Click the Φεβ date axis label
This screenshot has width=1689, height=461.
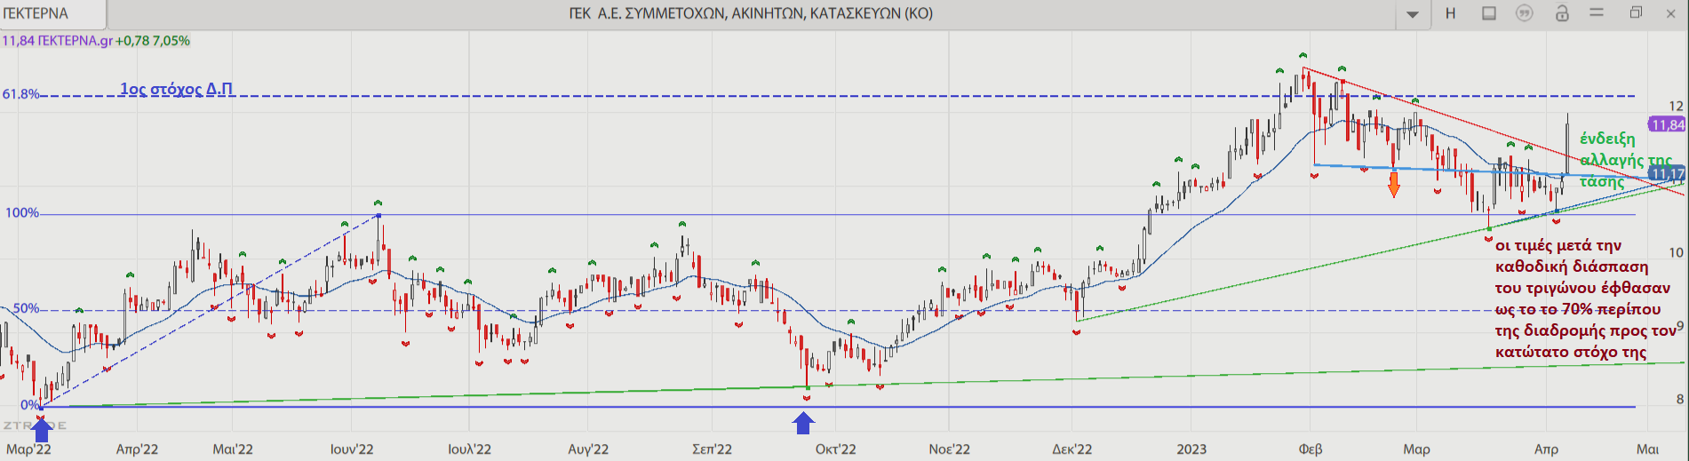1311,449
